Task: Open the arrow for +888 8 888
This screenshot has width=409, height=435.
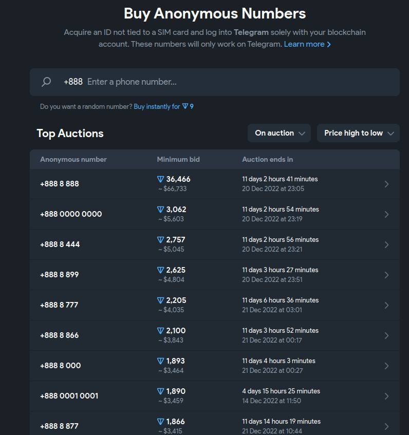Action: (386, 184)
